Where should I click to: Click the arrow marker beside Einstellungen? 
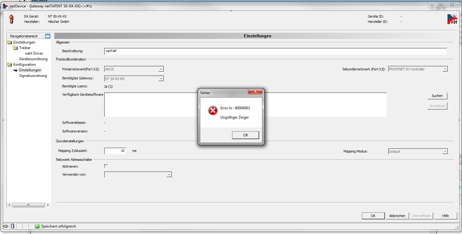[15, 70]
